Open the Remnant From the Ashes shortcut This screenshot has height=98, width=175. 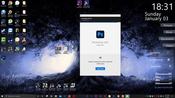(59, 87)
